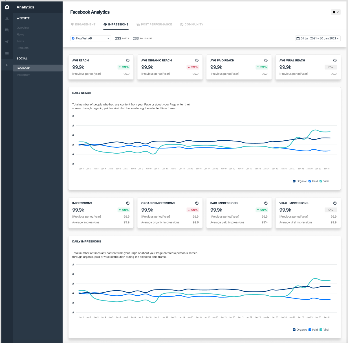
Task: Toggle Paid checkbox in Daily Impressions legend
Action: click(310, 330)
